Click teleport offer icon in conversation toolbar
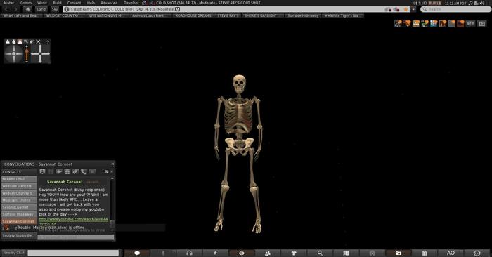The width and height of the screenshot is (492, 257). click(x=59, y=171)
